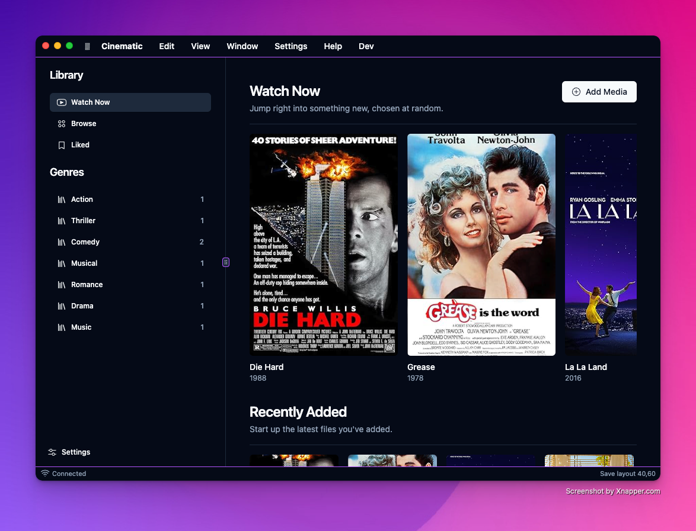
Task: Click the Connected status text
Action: coord(69,474)
